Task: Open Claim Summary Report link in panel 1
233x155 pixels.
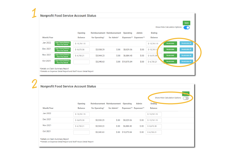Action: 59,69
